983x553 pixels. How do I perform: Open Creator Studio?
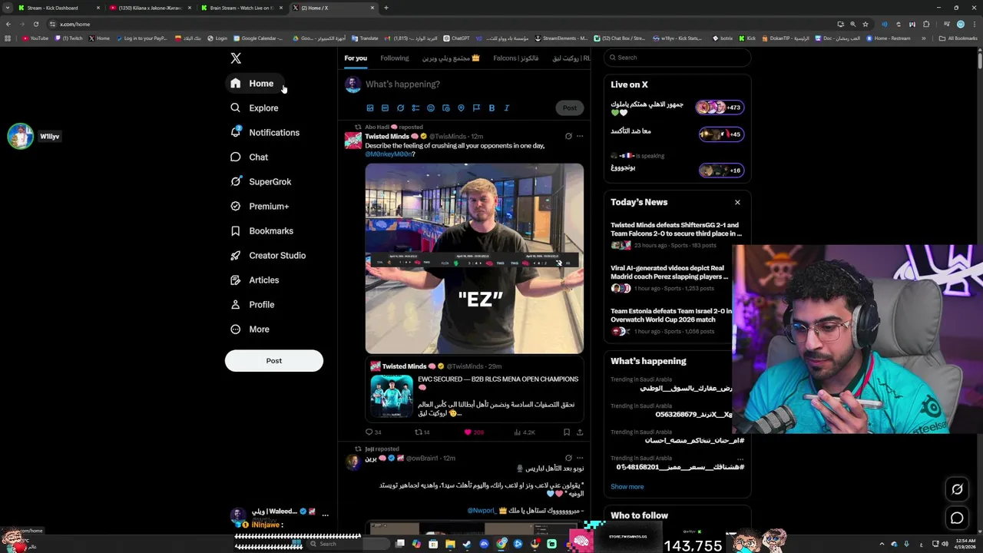(x=268, y=255)
